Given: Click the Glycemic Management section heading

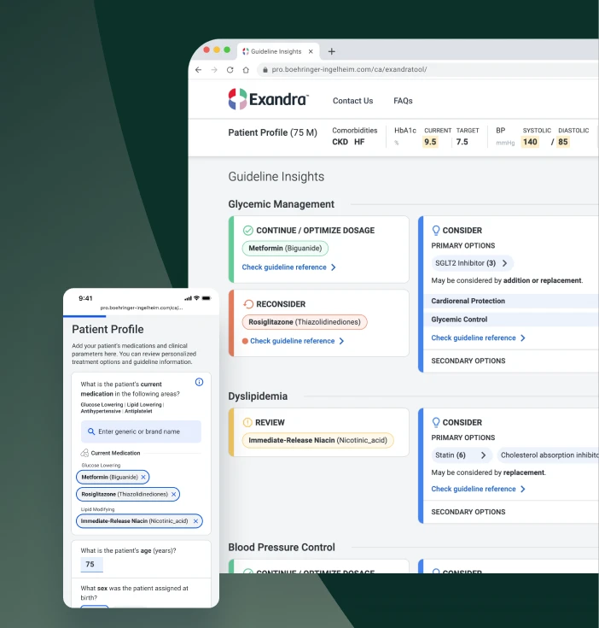Looking at the screenshot, I should pos(281,204).
